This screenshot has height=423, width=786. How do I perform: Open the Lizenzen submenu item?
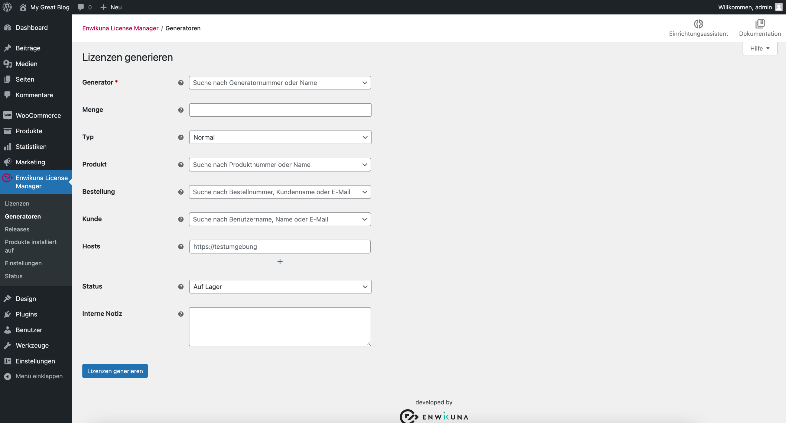pyautogui.click(x=17, y=203)
